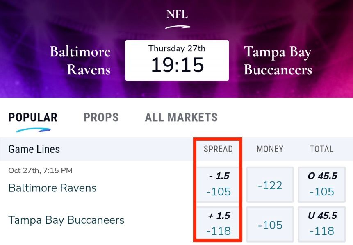Open the Baltimore Ravens team page

(x=52, y=188)
